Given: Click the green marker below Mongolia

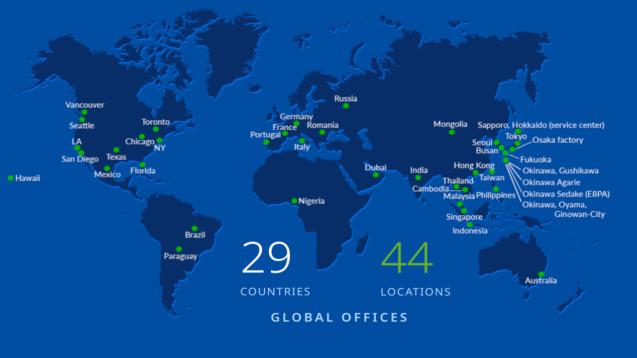Looking at the screenshot, I should [451, 132].
